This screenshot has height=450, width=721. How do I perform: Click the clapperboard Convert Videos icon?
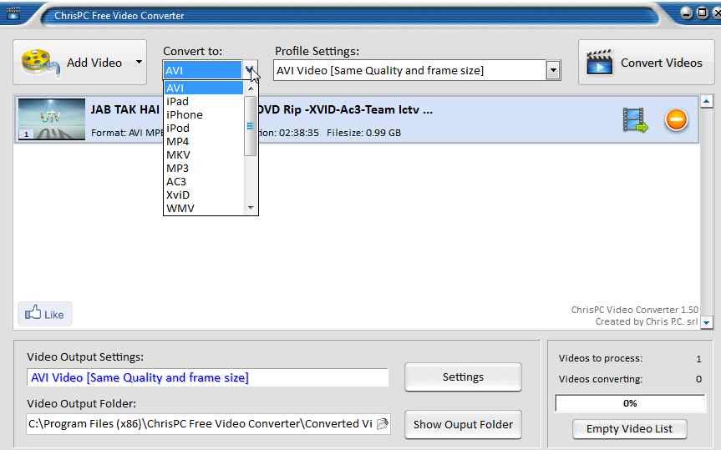tap(600, 63)
